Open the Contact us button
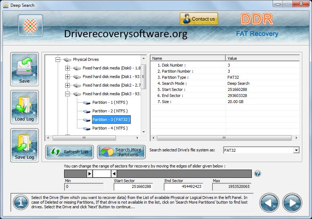Image resolution: width=312 pixels, height=219 pixels. (x=199, y=19)
